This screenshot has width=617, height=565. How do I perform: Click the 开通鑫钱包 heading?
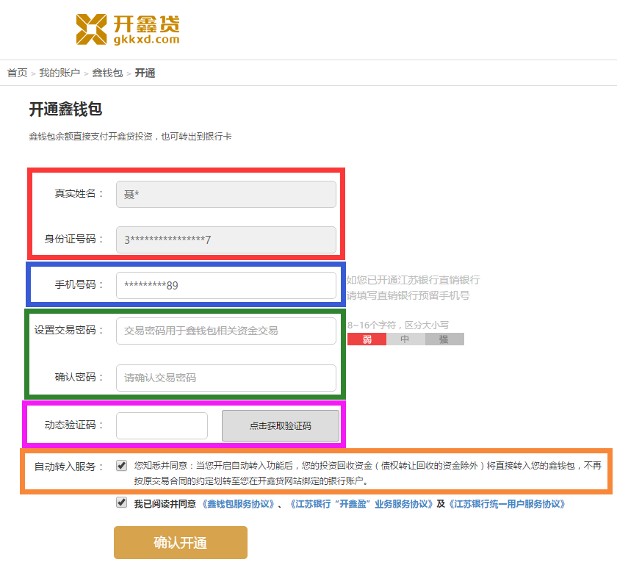tap(65, 109)
